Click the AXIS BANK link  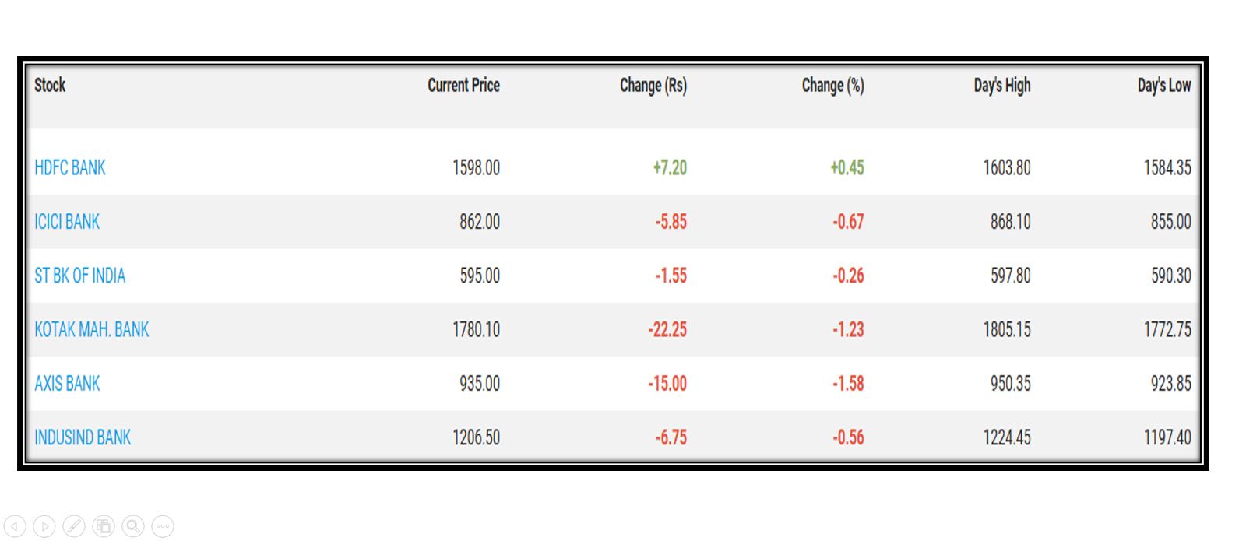point(67,383)
